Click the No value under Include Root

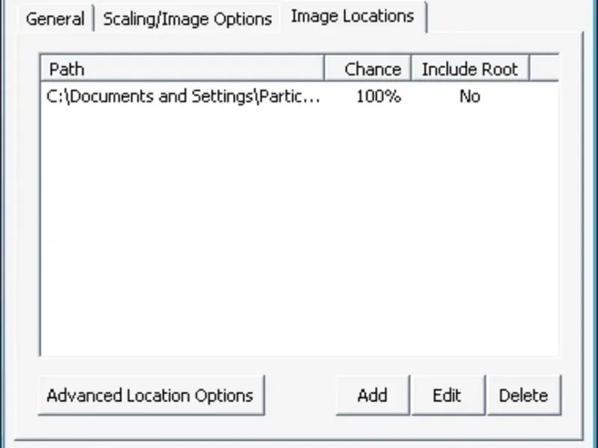tap(469, 96)
